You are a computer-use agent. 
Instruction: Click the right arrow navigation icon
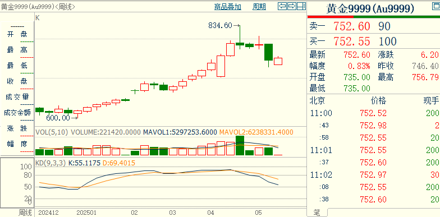pos(292,6)
